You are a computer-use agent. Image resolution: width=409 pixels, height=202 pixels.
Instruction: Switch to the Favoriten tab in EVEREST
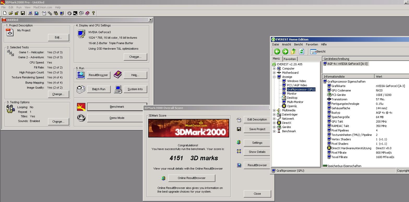point(290,59)
